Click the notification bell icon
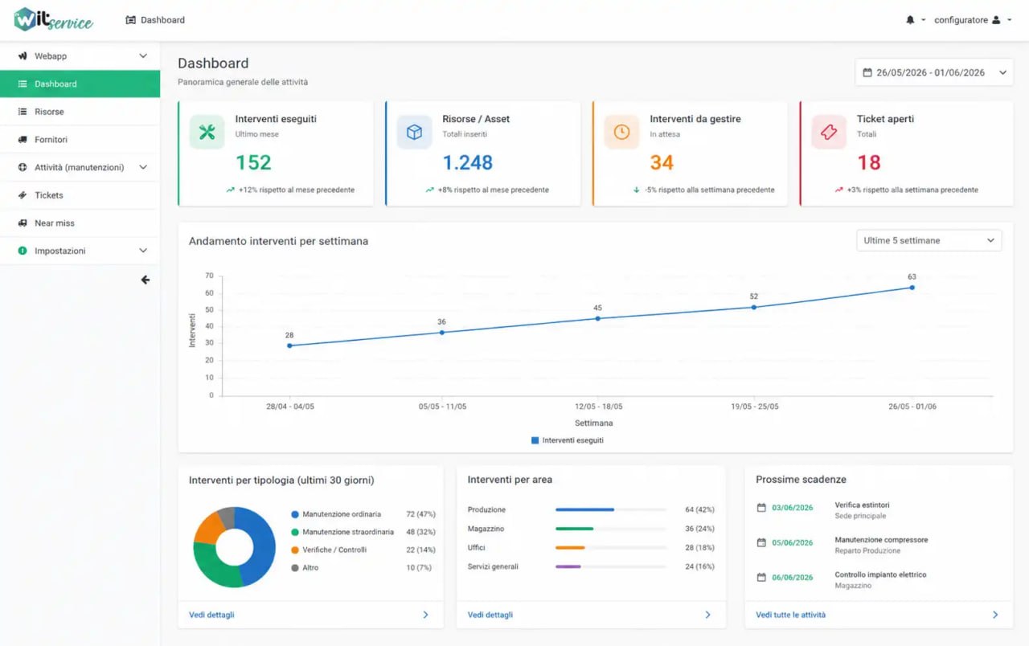The width and height of the screenshot is (1029, 646). 910,20
